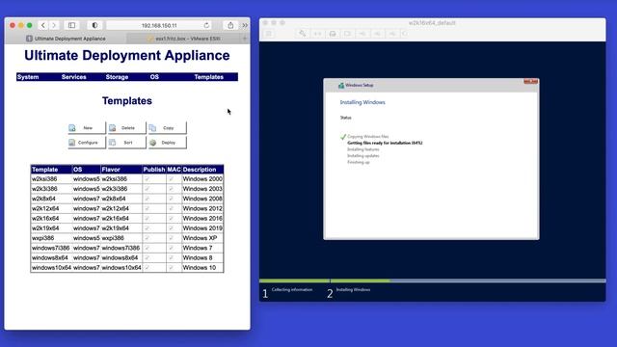Open the Templates menu
This screenshot has height=347, width=617.
click(208, 77)
